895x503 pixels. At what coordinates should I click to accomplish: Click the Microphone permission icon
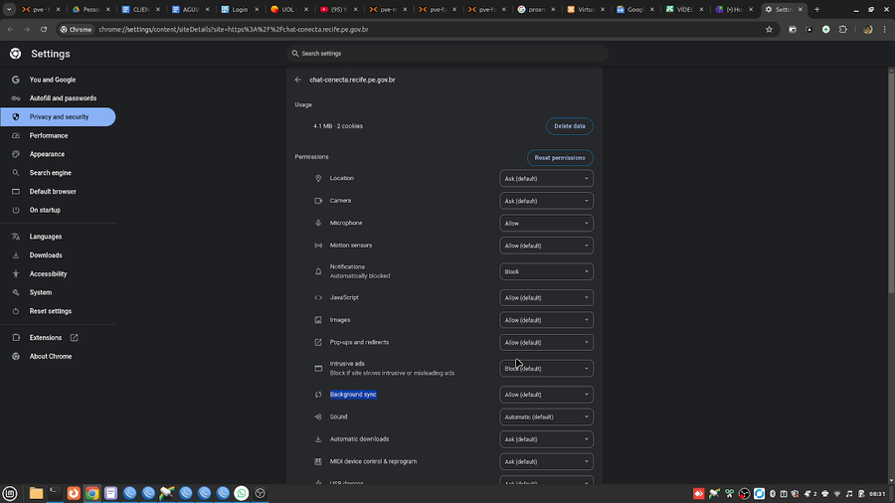pyautogui.click(x=318, y=223)
